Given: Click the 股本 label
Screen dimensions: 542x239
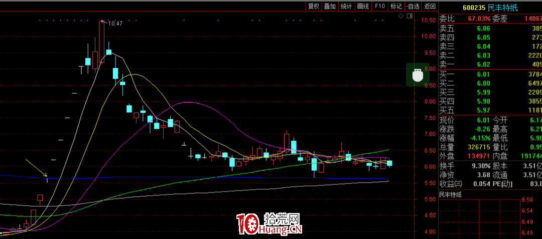Looking at the screenshot, I should click(500, 166).
